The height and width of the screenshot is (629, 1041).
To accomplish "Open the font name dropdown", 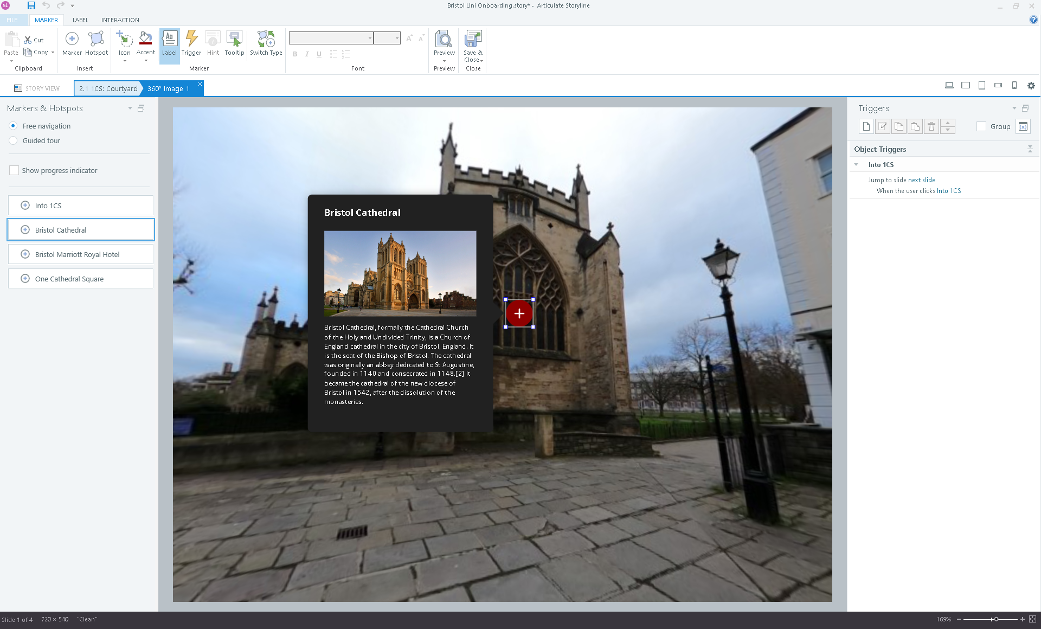I will coord(370,38).
